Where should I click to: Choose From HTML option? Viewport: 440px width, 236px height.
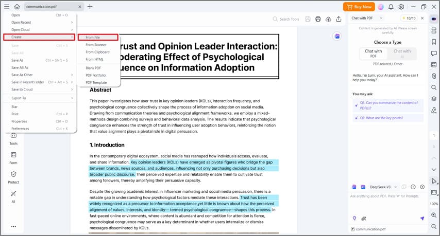tap(99, 59)
